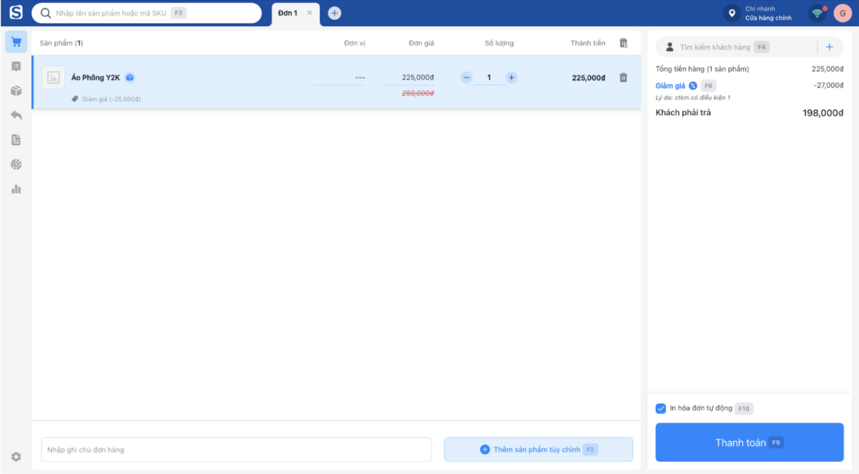Image resolution: width=859 pixels, height=474 pixels.
Task: Open settings gear in sidebar
Action: 16,456
